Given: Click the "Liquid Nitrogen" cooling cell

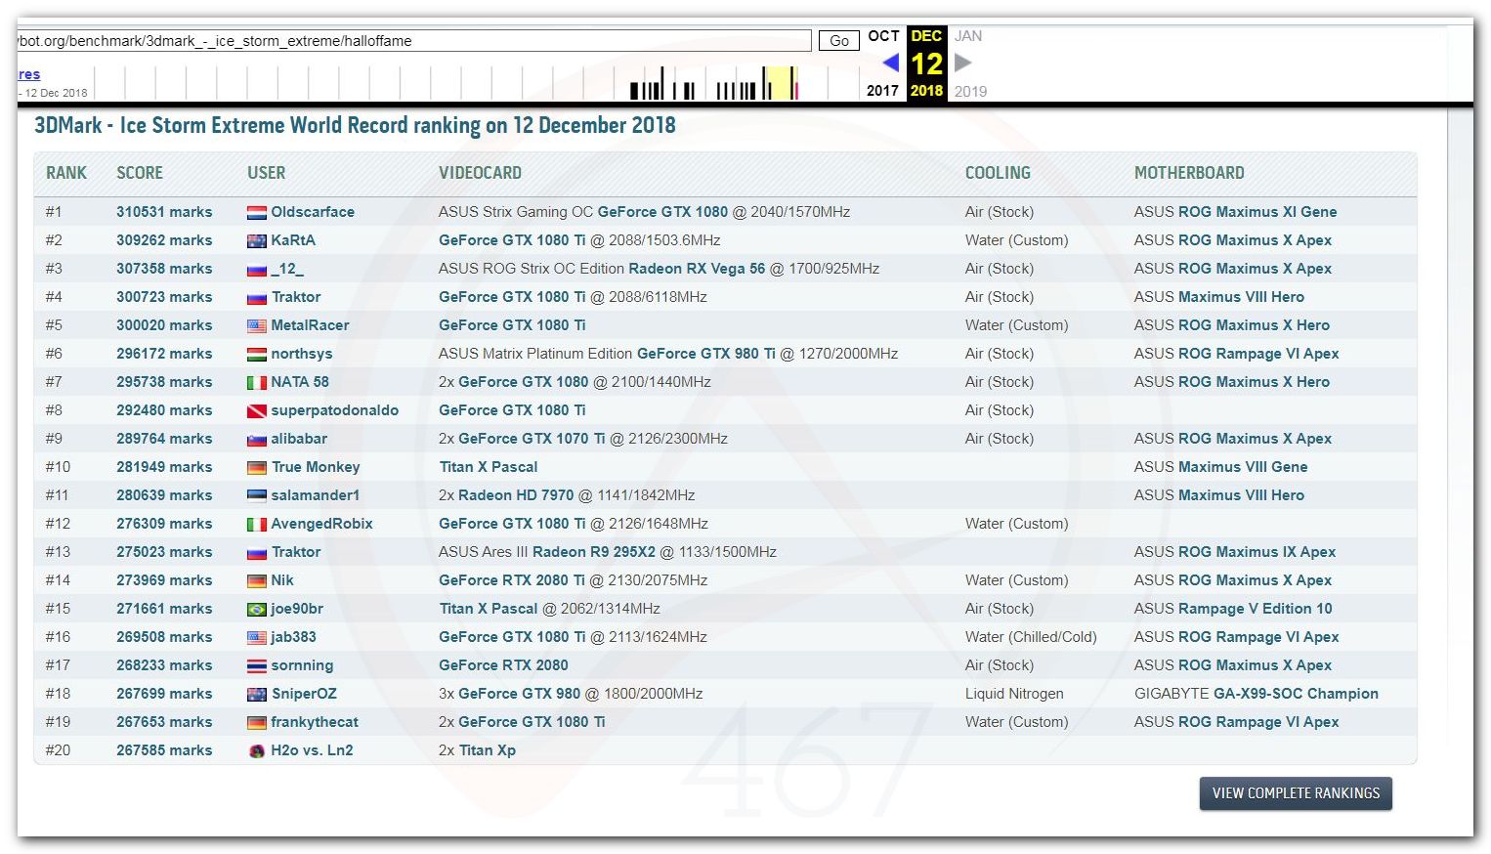Looking at the screenshot, I should (1014, 694).
